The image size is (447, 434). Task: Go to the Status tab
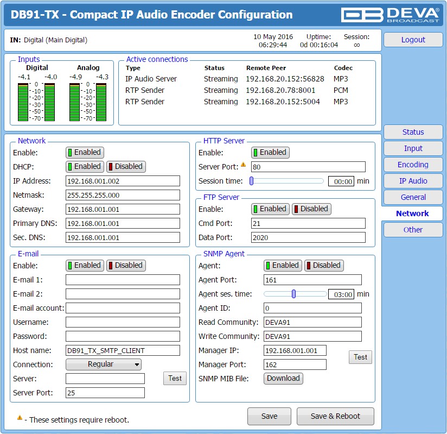coord(413,132)
